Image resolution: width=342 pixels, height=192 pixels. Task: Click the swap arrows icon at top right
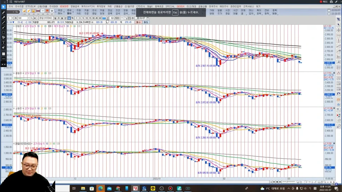coord(338,19)
